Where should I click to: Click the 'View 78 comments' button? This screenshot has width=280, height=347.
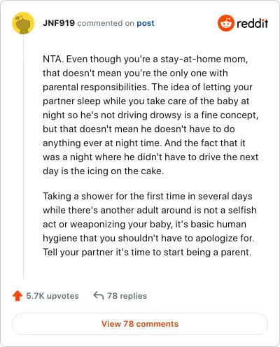[x=140, y=324]
